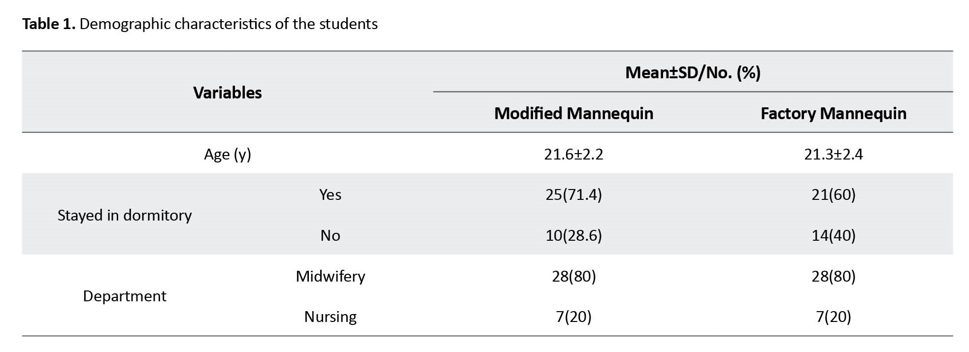The height and width of the screenshot is (352, 969).
Task: Click the Midwifery sub-row label
Action: point(330,276)
